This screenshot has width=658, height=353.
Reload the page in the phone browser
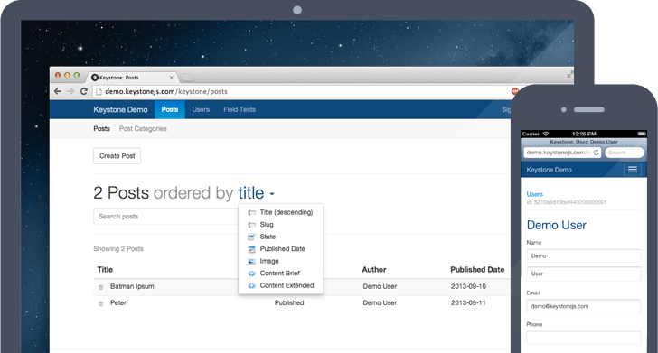tap(596, 153)
